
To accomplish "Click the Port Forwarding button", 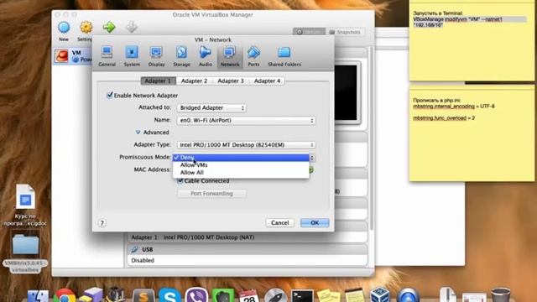I will click(x=211, y=194).
